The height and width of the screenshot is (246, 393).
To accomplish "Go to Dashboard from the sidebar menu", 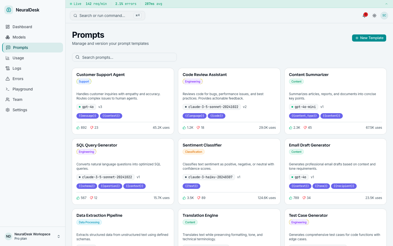I will [22, 27].
